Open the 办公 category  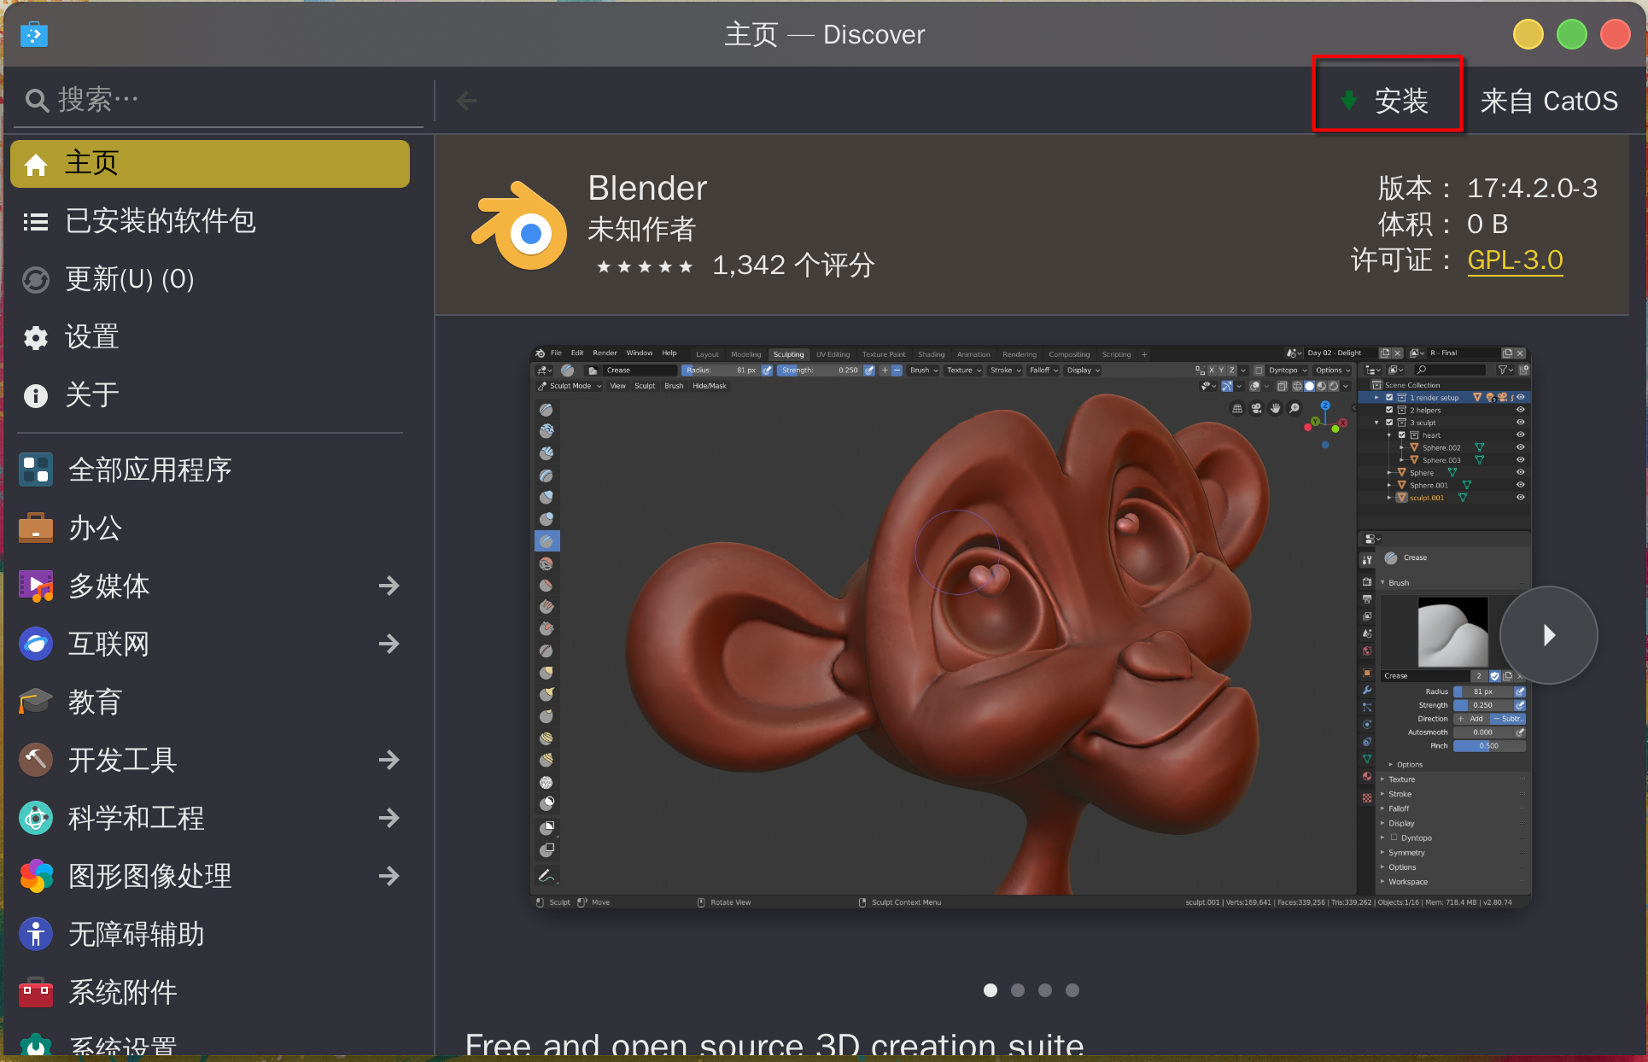pos(210,528)
